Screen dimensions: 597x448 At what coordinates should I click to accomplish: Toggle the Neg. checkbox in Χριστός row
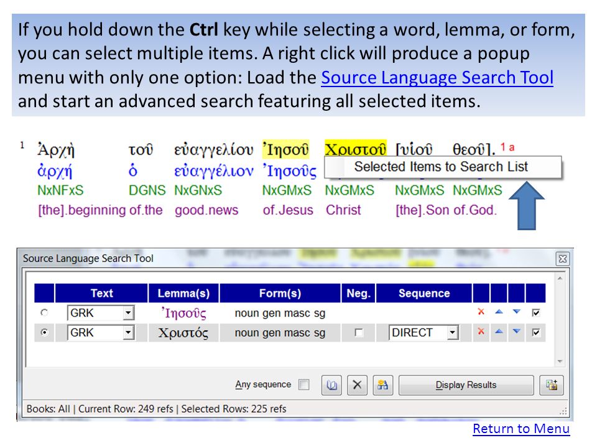(358, 333)
